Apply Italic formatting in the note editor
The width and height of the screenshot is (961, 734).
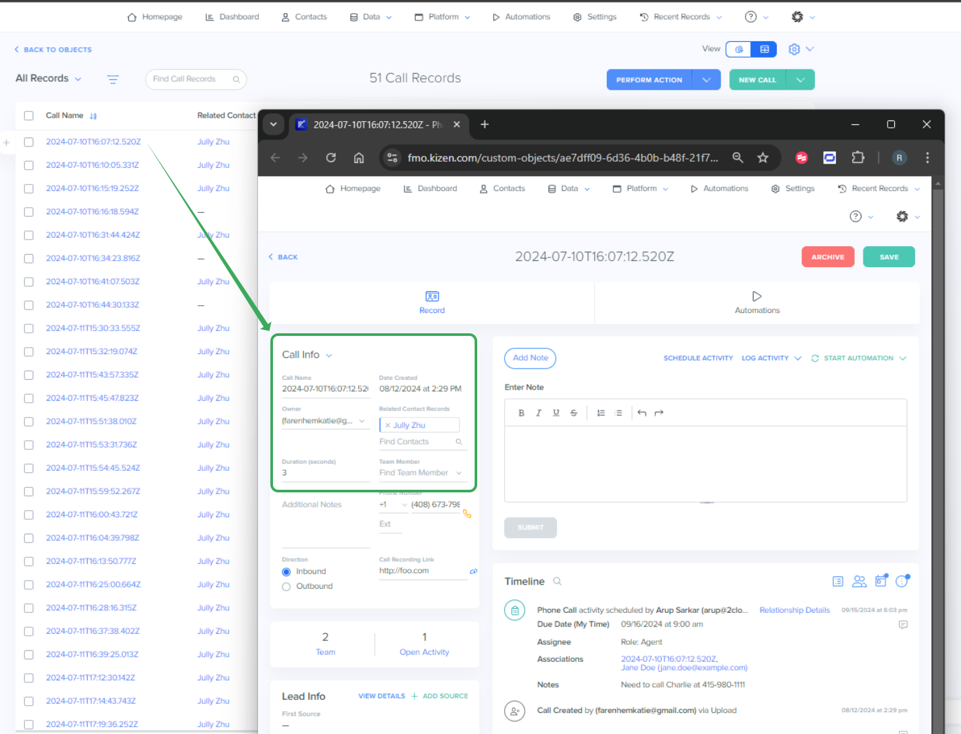(539, 413)
